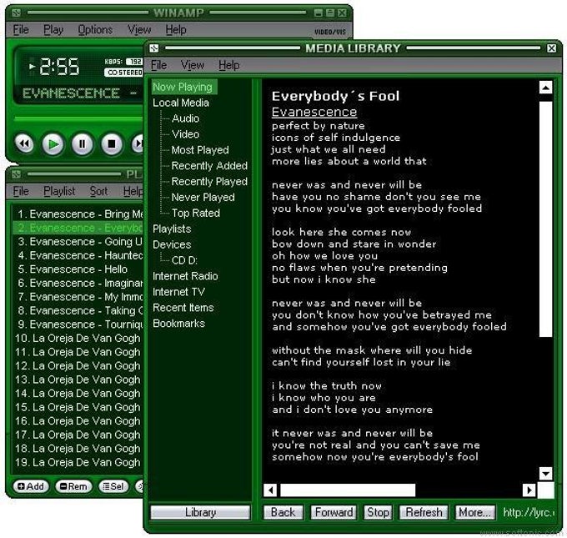Click the lyrics scroll up arrow
The image size is (567, 538).
click(x=545, y=88)
